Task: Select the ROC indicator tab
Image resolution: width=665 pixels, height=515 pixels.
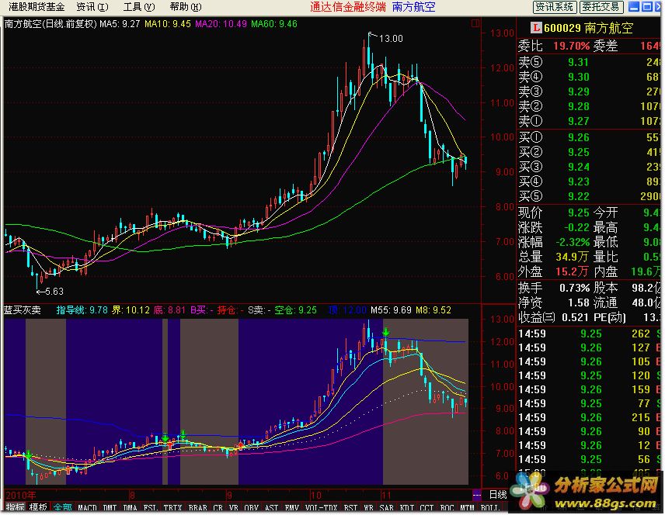Action: click(x=447, y=507)
